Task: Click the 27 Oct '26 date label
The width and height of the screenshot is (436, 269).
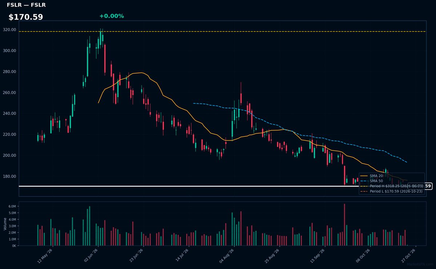Action: click(409, 256)
